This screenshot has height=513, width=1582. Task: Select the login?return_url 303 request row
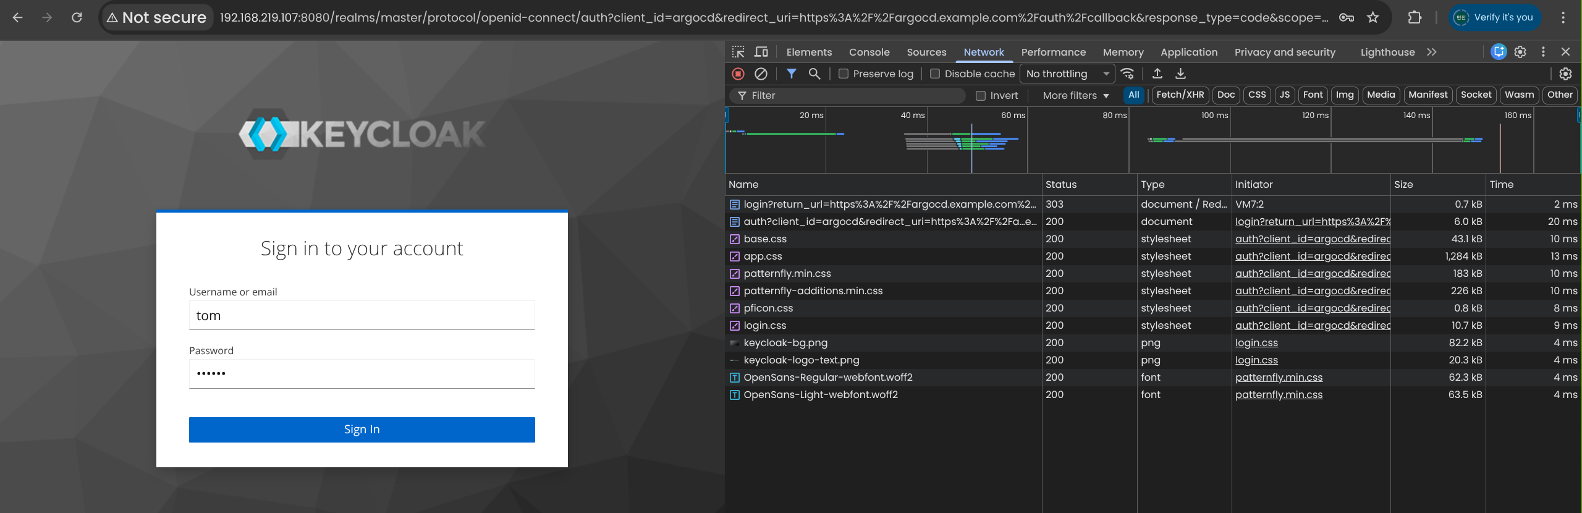1153,204
